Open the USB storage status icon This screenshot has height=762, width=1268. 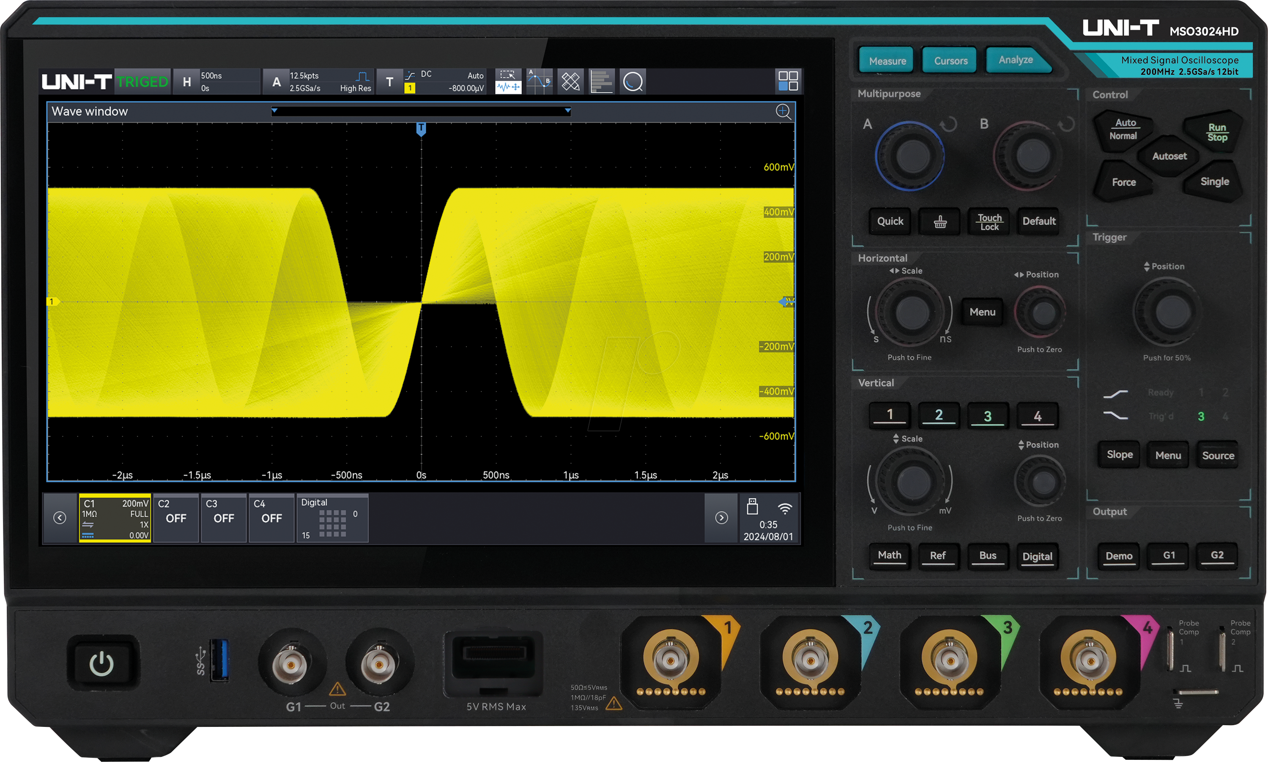753,507
